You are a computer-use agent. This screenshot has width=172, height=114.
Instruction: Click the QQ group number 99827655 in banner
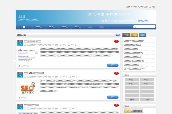pyautogui.click(x=143, y=21)
